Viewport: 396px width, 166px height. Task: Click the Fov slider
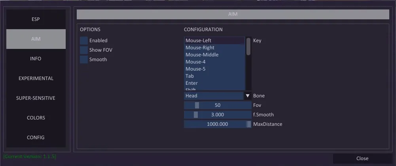(217, 105)
